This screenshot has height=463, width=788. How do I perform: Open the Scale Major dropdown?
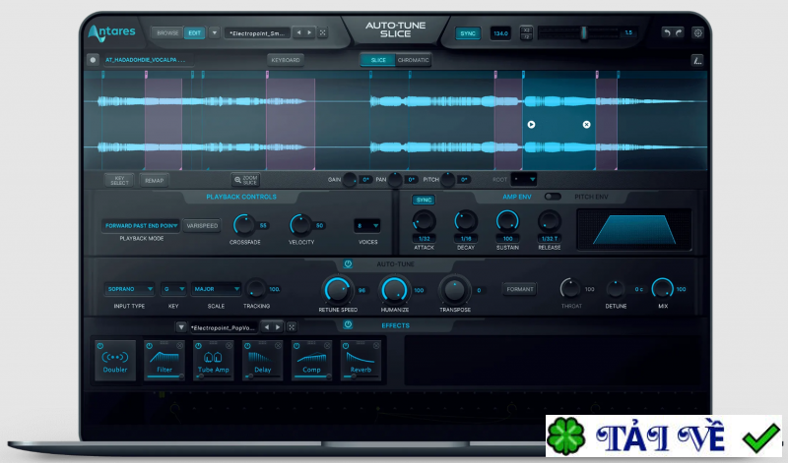pos(216,289)
